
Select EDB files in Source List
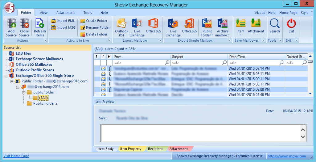(x=23, y=53)
